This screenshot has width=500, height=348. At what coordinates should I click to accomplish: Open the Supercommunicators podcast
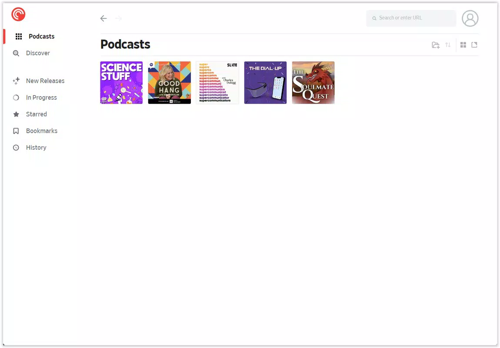click(217, 83)
